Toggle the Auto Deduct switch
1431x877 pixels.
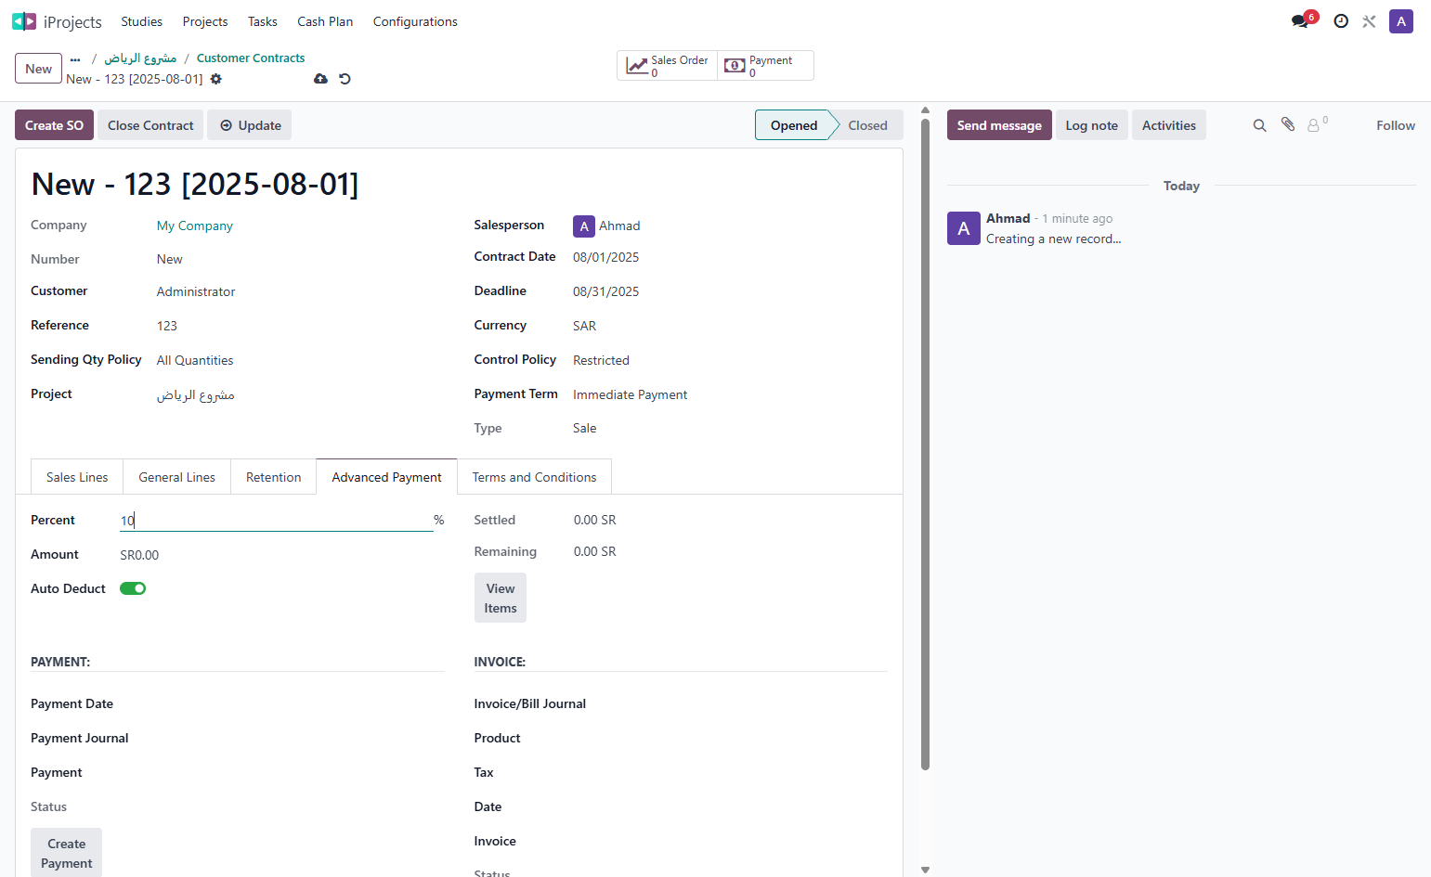(133, 588)
